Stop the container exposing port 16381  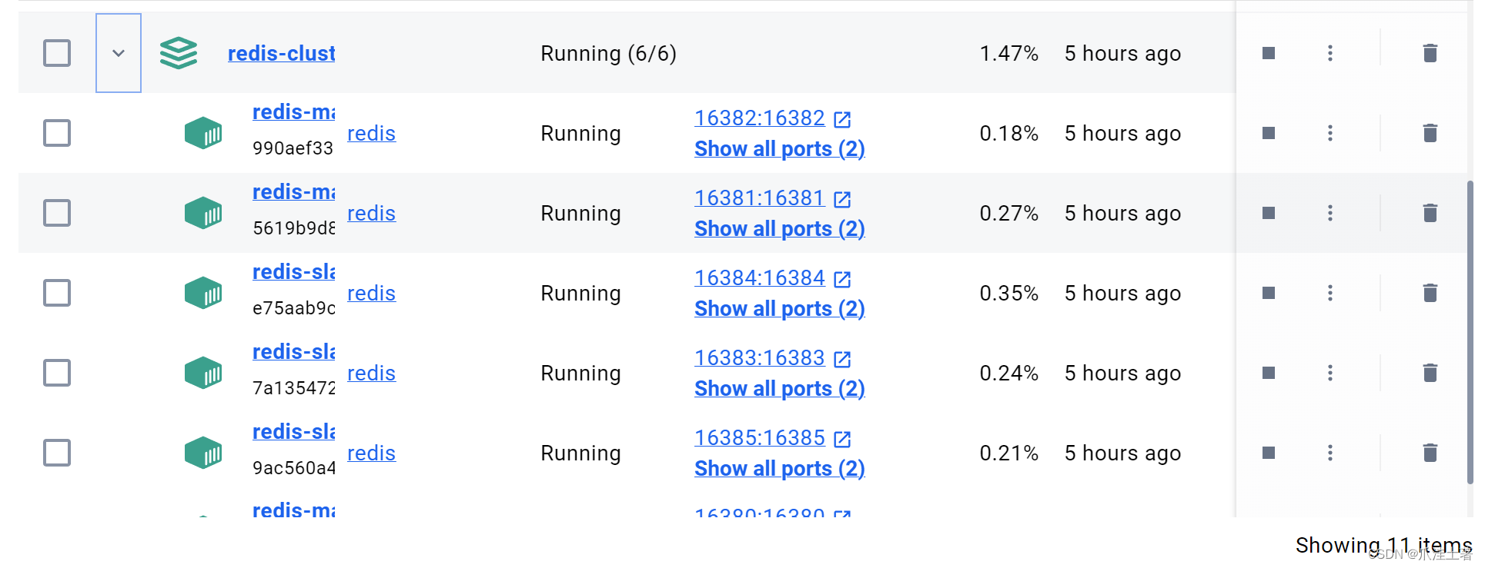pos(1268,213)
